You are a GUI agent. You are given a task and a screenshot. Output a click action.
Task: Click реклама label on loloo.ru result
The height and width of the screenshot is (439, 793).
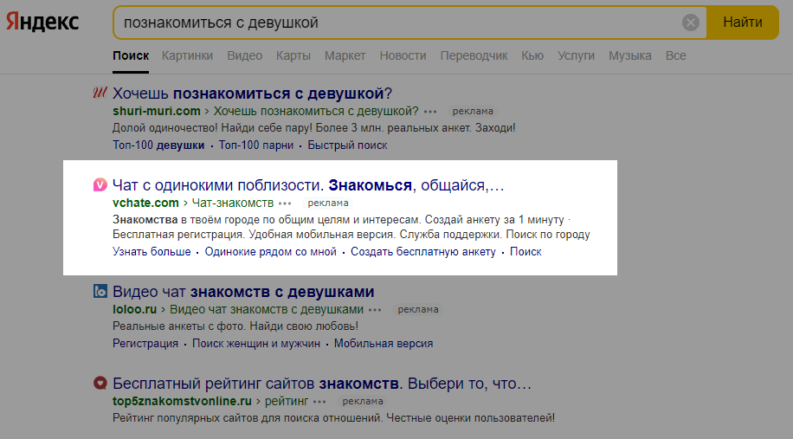pyautogui.click(x=418, y=309)
